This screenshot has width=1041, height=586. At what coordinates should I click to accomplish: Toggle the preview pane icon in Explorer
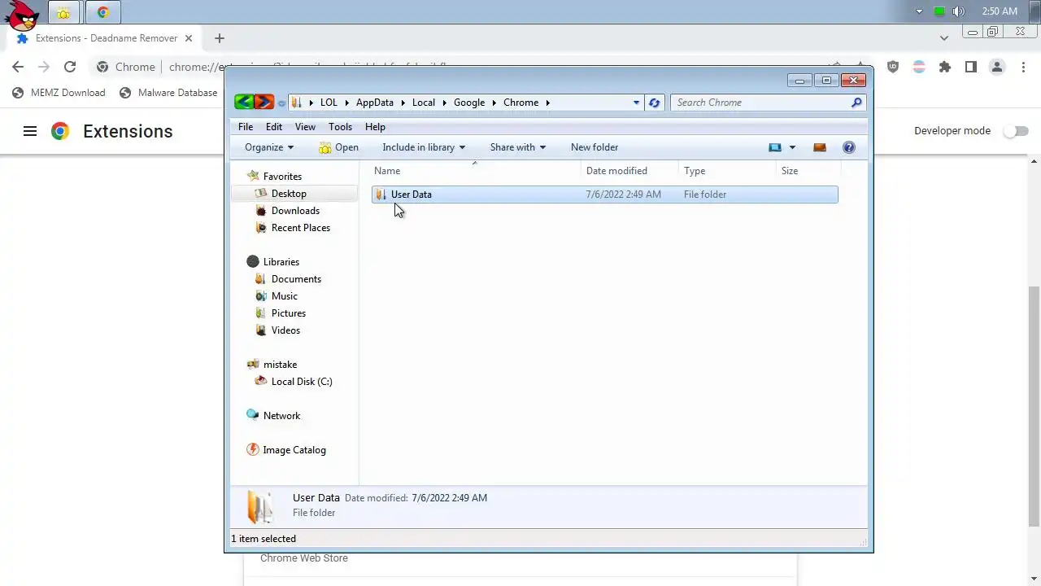820,147
